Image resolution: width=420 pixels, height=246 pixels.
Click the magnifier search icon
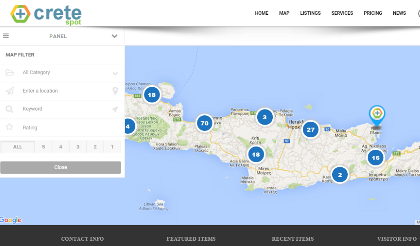click(9, 109)
